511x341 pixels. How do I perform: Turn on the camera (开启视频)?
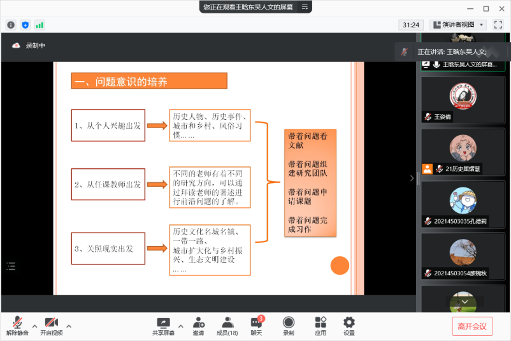point(51,326)
